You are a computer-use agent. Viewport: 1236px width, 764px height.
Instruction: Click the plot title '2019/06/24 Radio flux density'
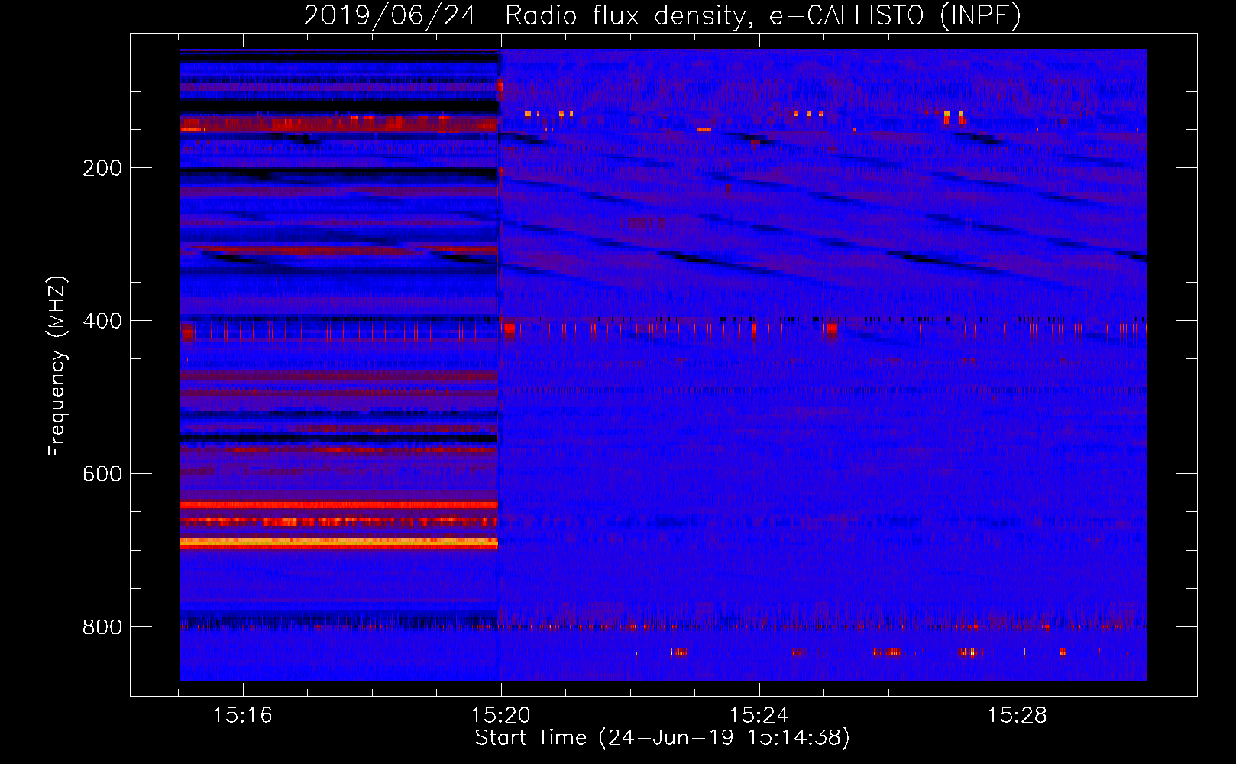pos(525,16)
